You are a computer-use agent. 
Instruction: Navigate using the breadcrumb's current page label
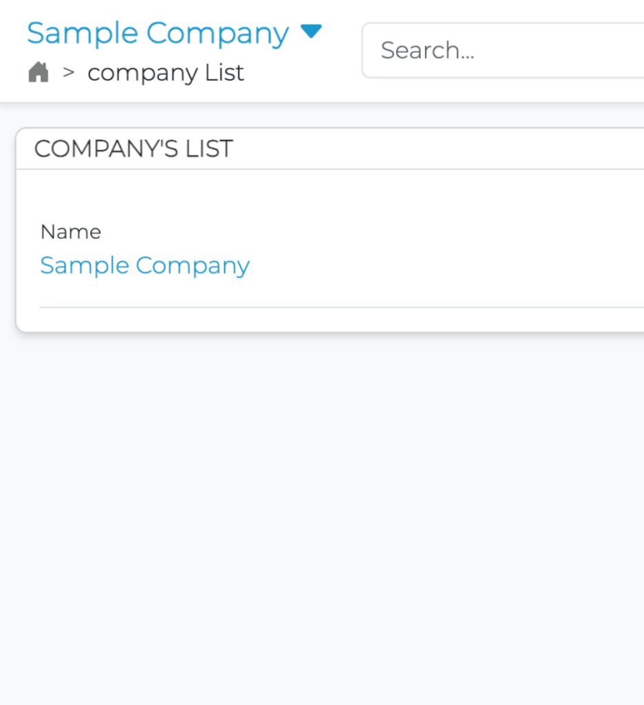[165, 72]
